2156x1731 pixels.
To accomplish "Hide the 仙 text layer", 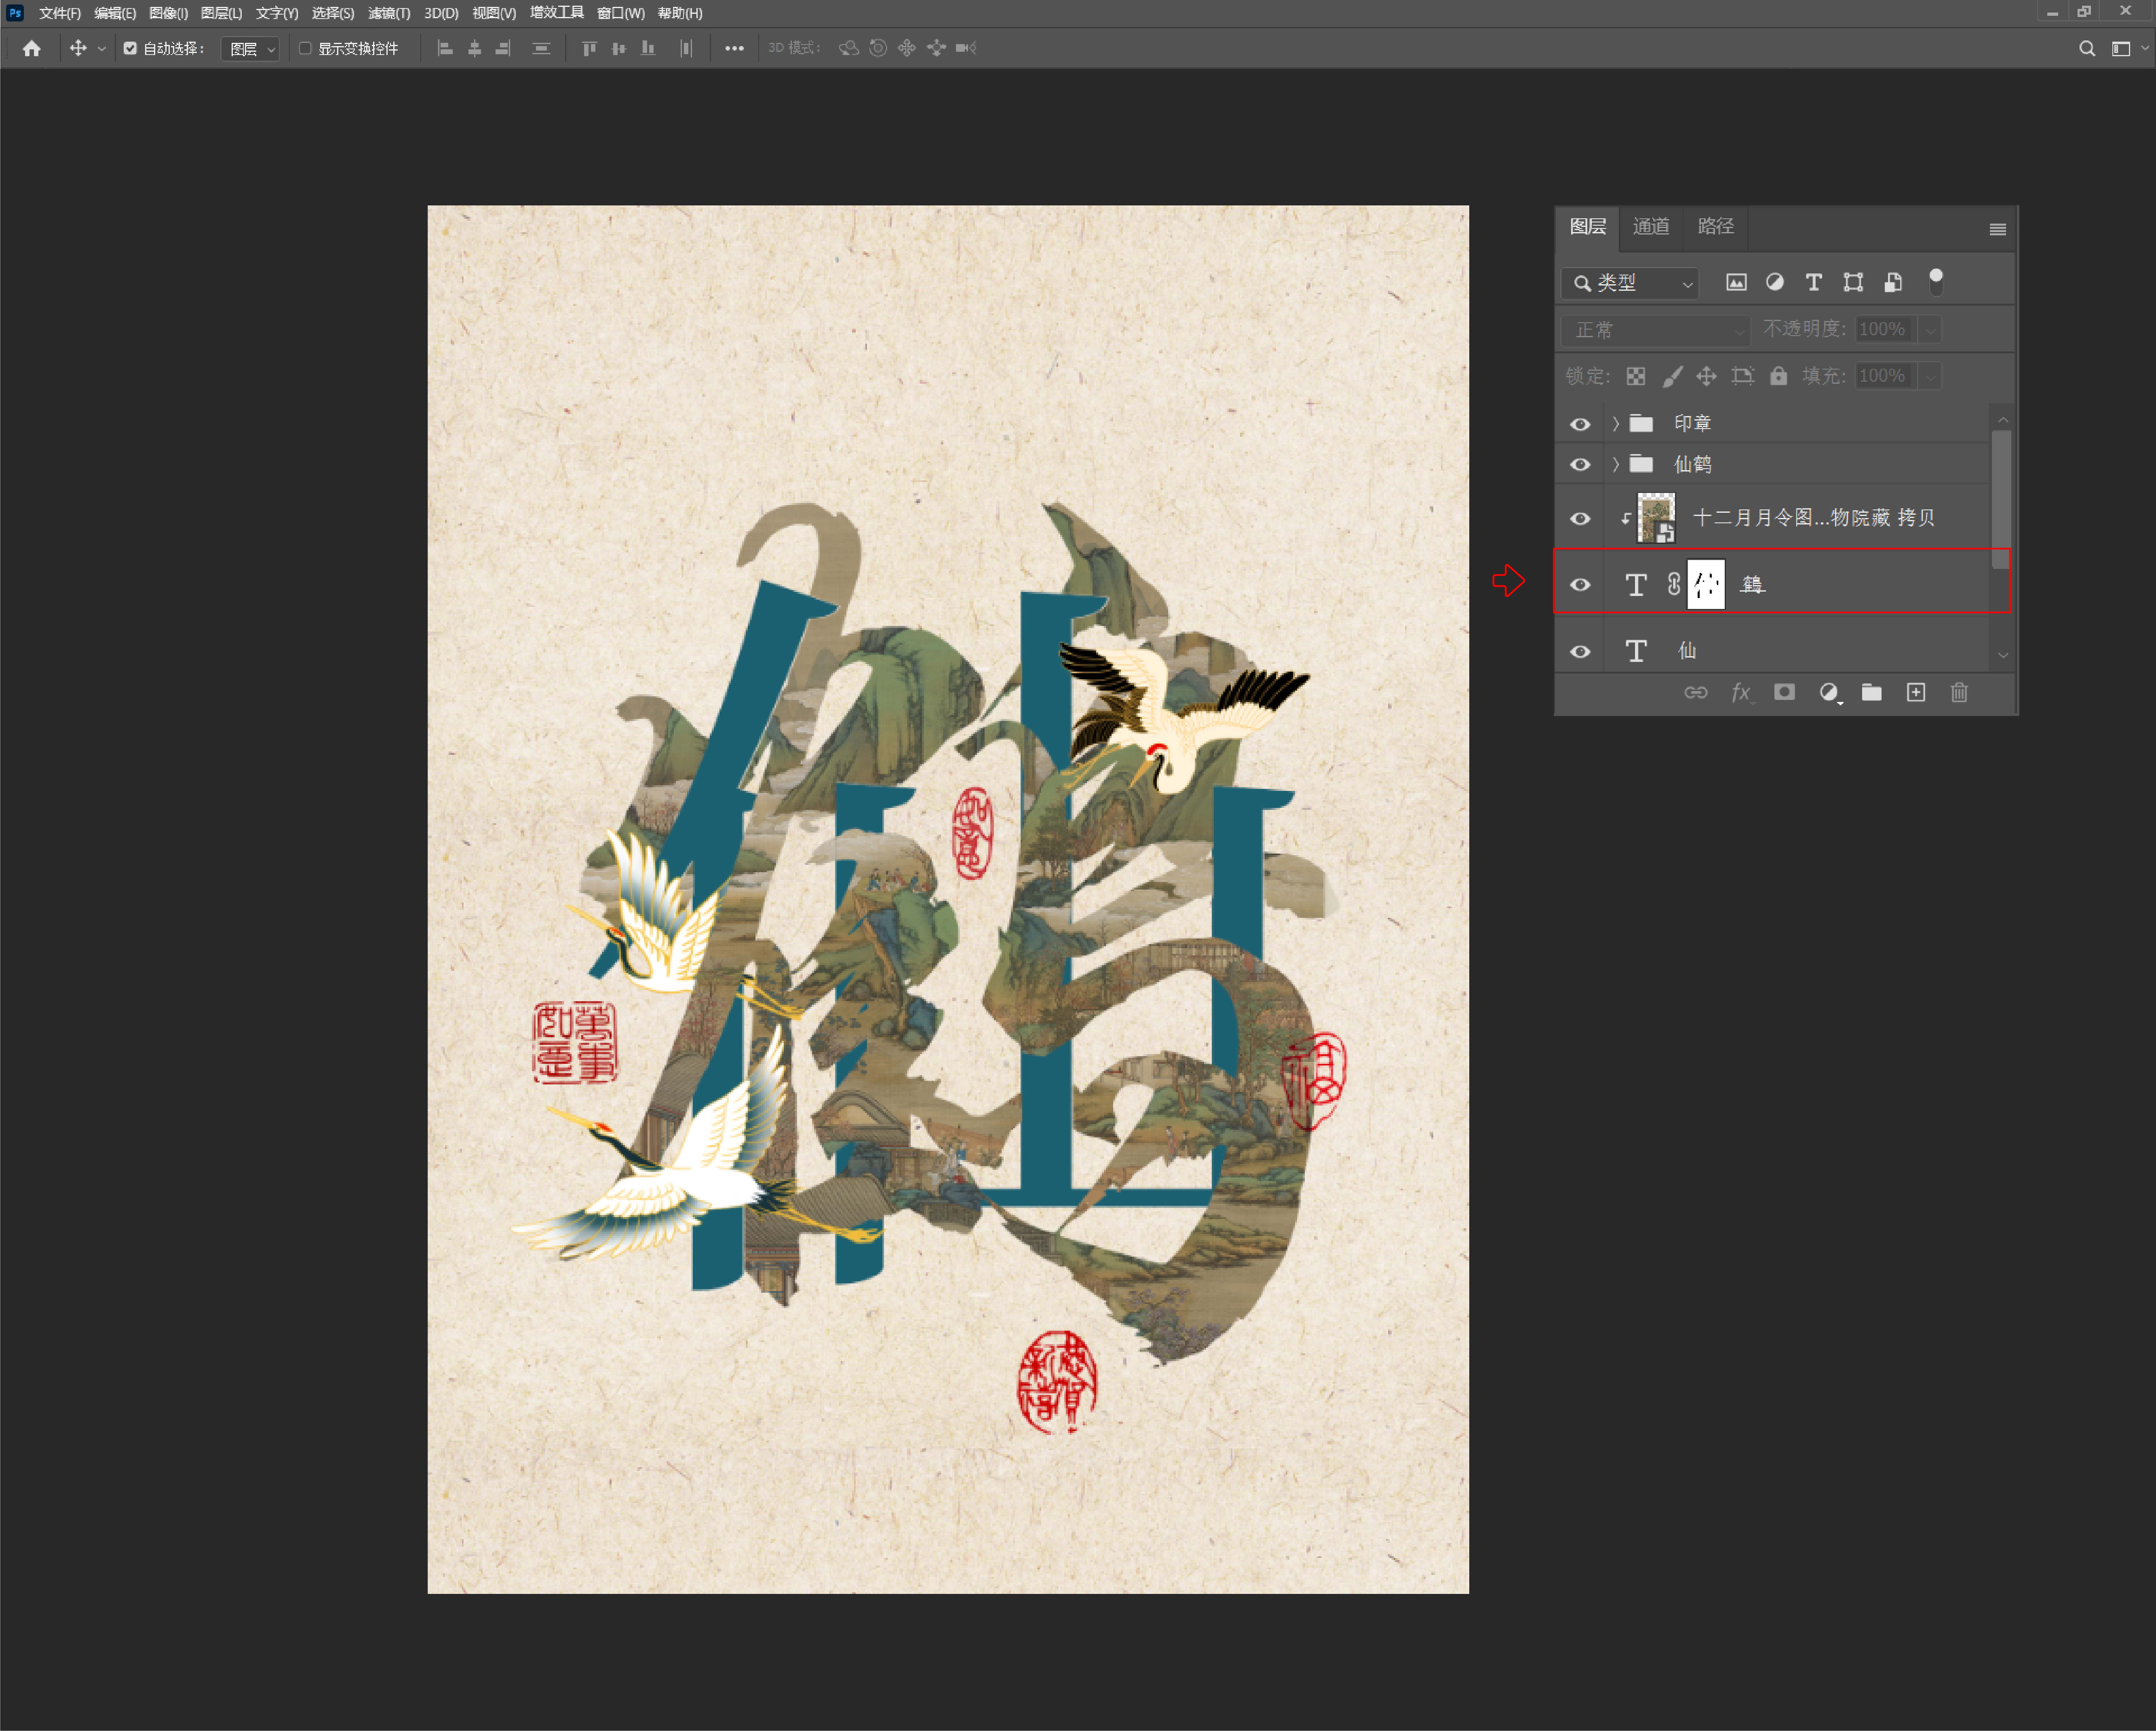I will [x=1580, y=651].
